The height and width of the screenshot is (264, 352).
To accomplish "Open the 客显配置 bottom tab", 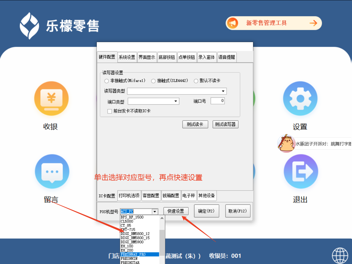I will pos(151,195).
